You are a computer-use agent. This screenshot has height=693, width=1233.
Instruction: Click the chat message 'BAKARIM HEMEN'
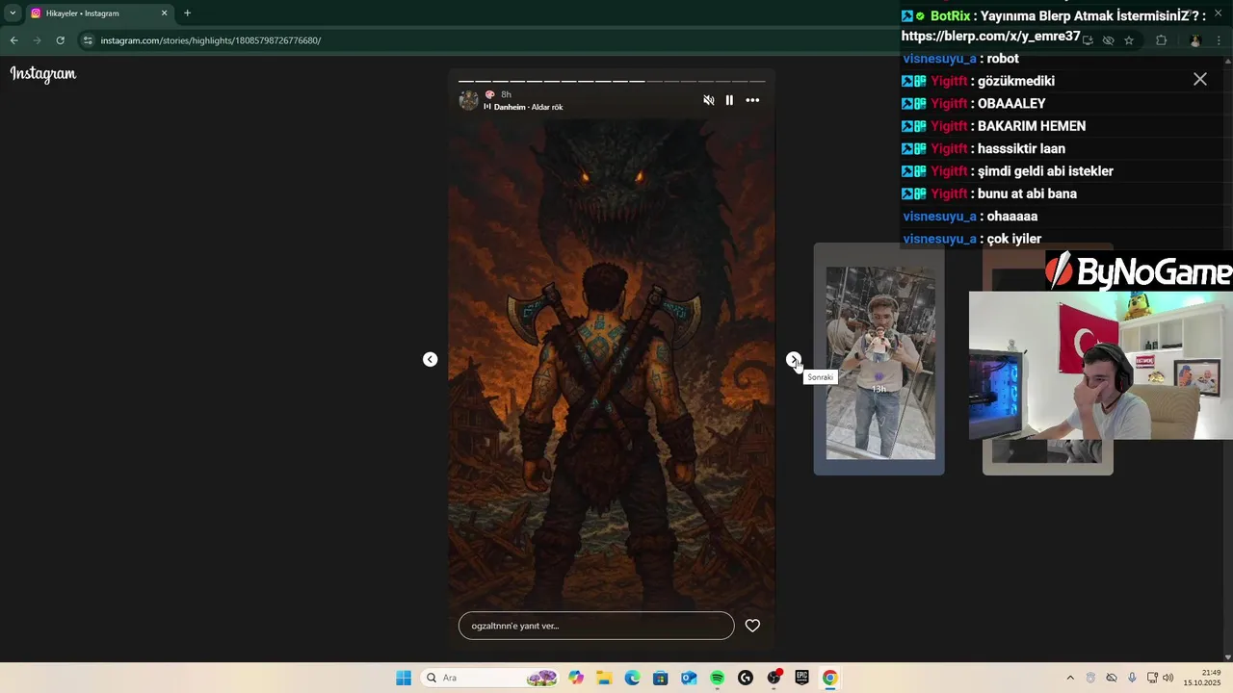click(x=1032, y=126)
